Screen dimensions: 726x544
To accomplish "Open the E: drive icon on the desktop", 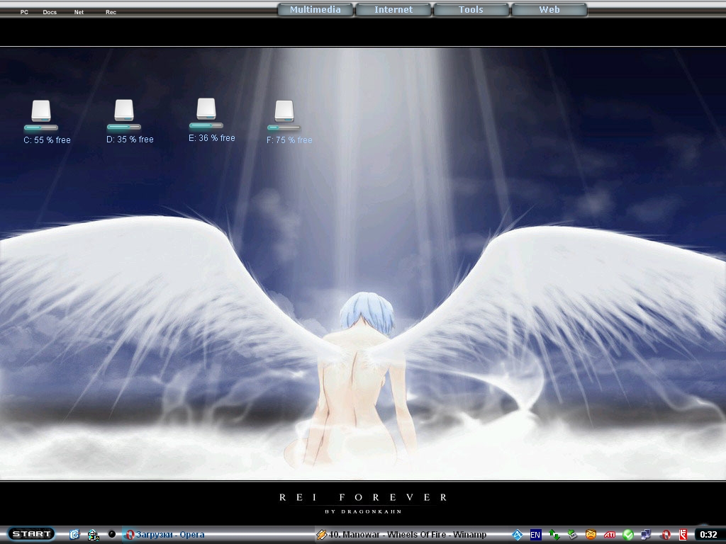I will click(206, 108).
